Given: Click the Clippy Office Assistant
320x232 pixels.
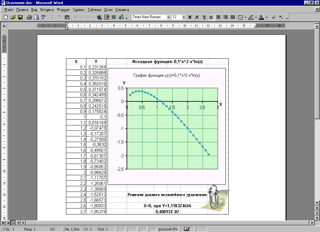Looking at the screenshot, I should [x=215, y=198].
